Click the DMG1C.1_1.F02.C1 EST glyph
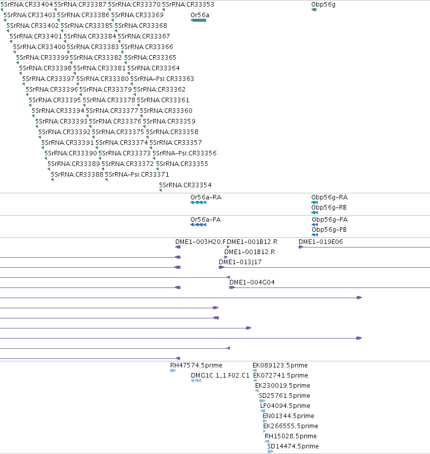 pos(196,381)
